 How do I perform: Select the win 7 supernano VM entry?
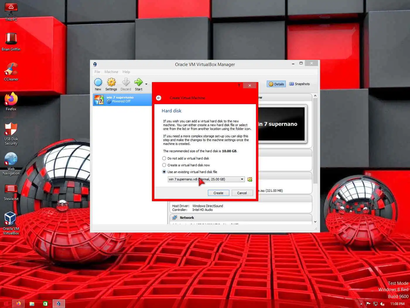click(x=122, y=99)
